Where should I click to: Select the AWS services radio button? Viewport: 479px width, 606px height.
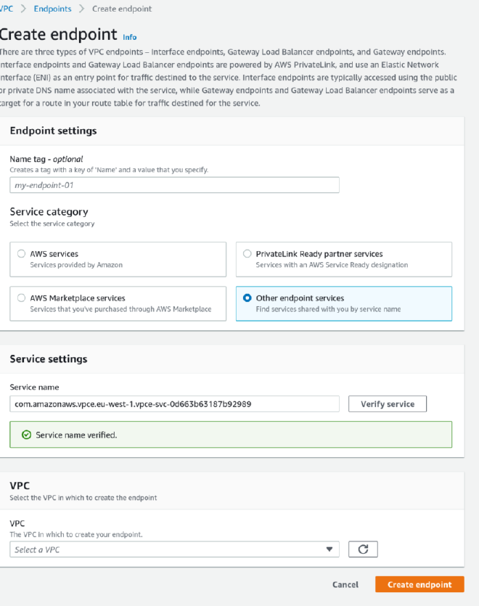pyautogui.click(x=22, y=254)
